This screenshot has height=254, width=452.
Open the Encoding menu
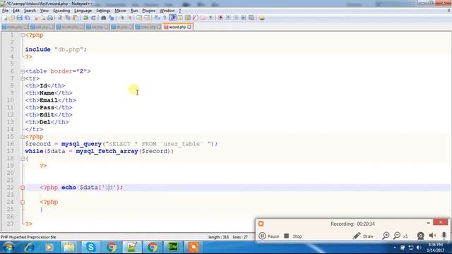(61, 11)
